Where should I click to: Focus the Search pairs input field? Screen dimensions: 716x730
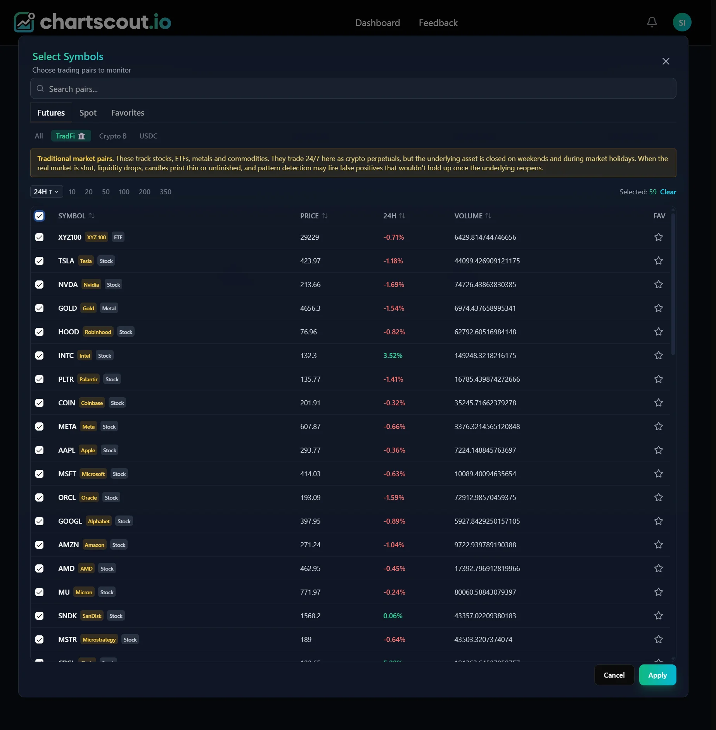(x=353, y=88)
